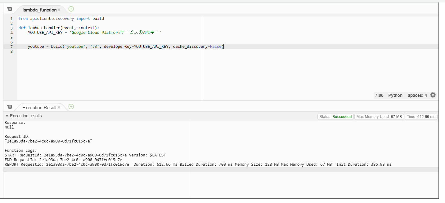Select the Execution Result tab

coord(39,108)
